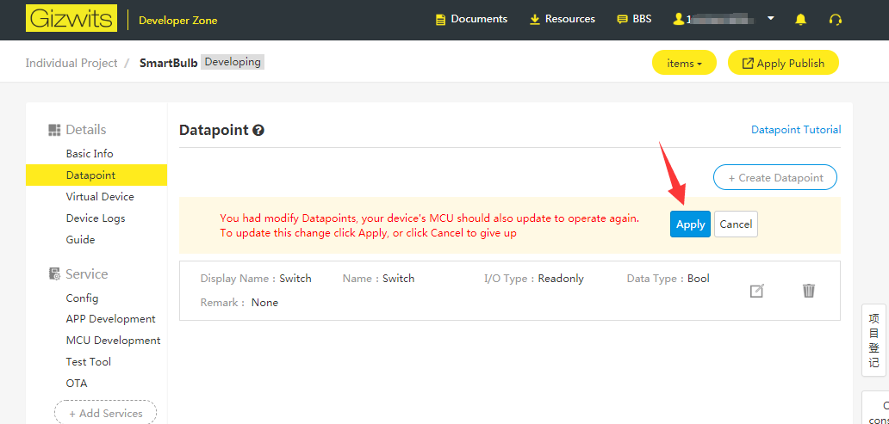Click the notification bell icon
Image resolution: width=889 pixels, height=424 pixels.
(x=800, y=19)
